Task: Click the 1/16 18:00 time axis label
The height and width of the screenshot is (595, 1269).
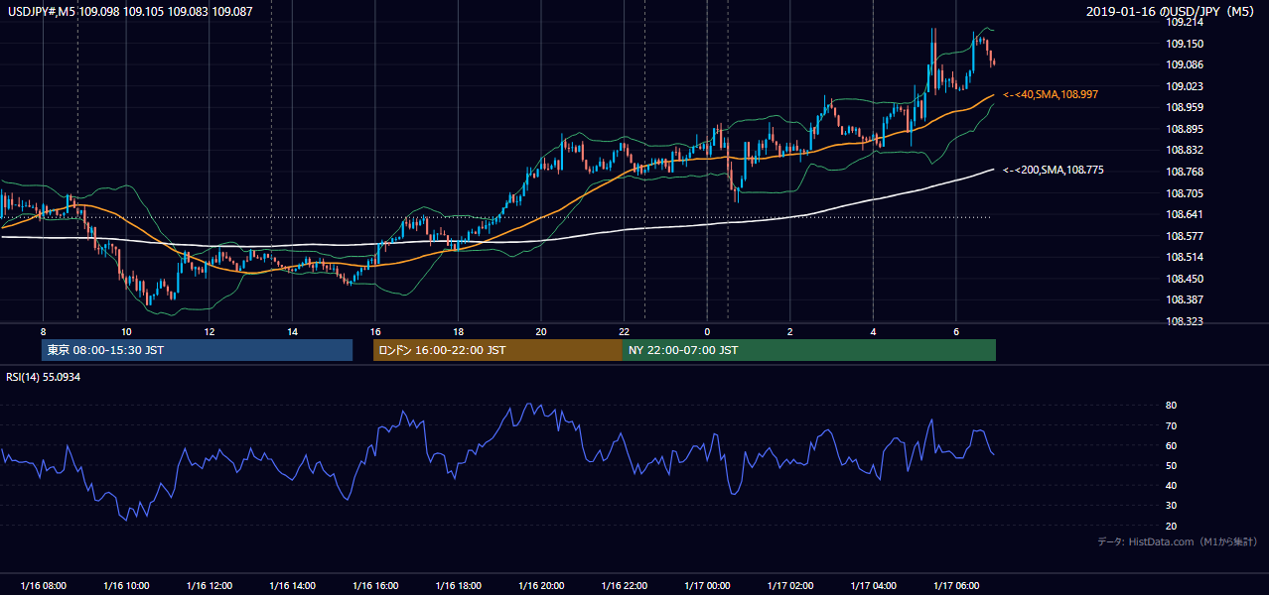Action: (x=458, y=585)
